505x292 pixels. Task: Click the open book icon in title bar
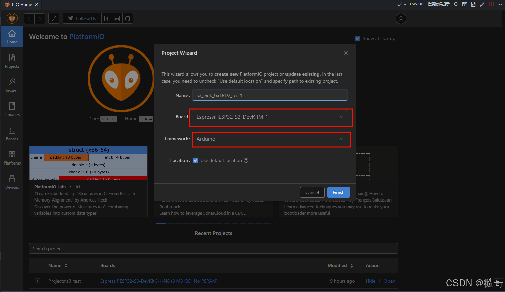465,4
